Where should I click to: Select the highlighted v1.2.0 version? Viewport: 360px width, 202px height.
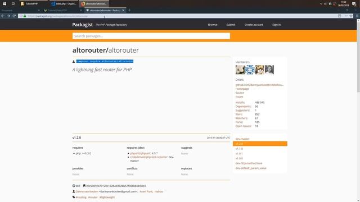[x=260, y=144]
